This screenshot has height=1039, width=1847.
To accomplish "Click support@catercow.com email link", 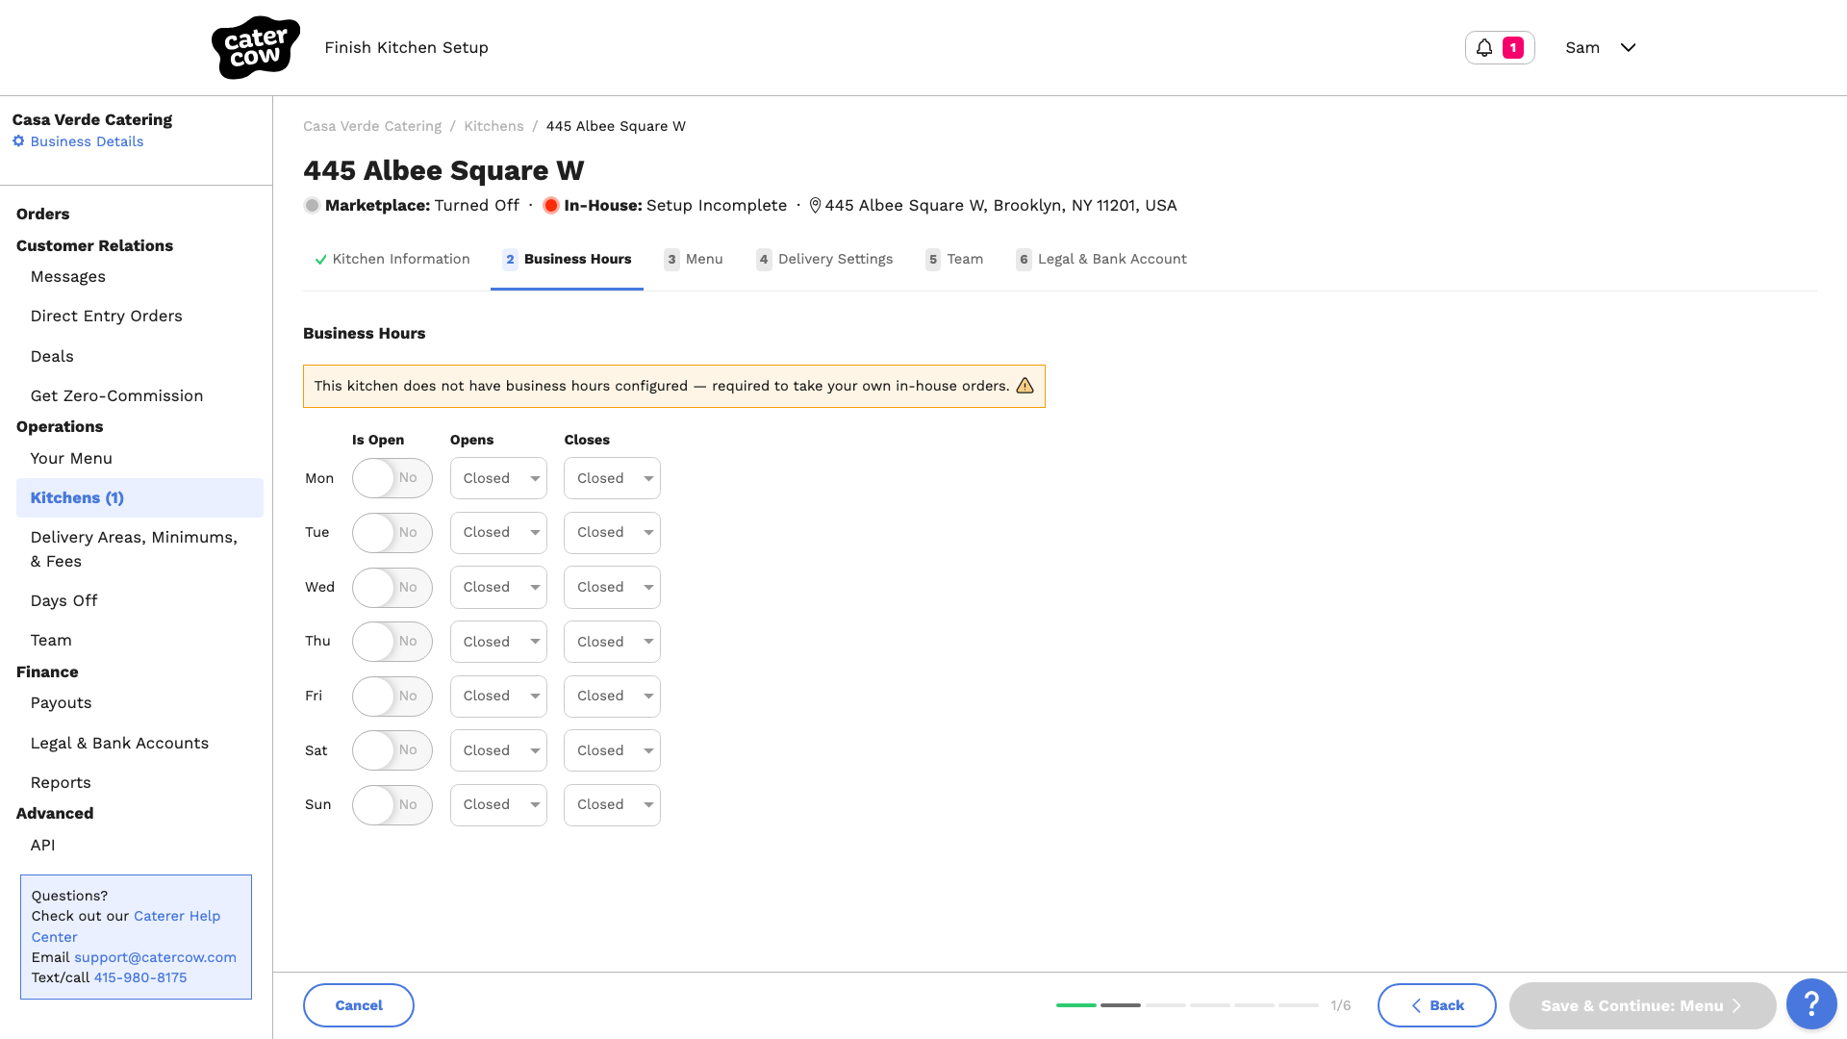I will coord(155,957).
